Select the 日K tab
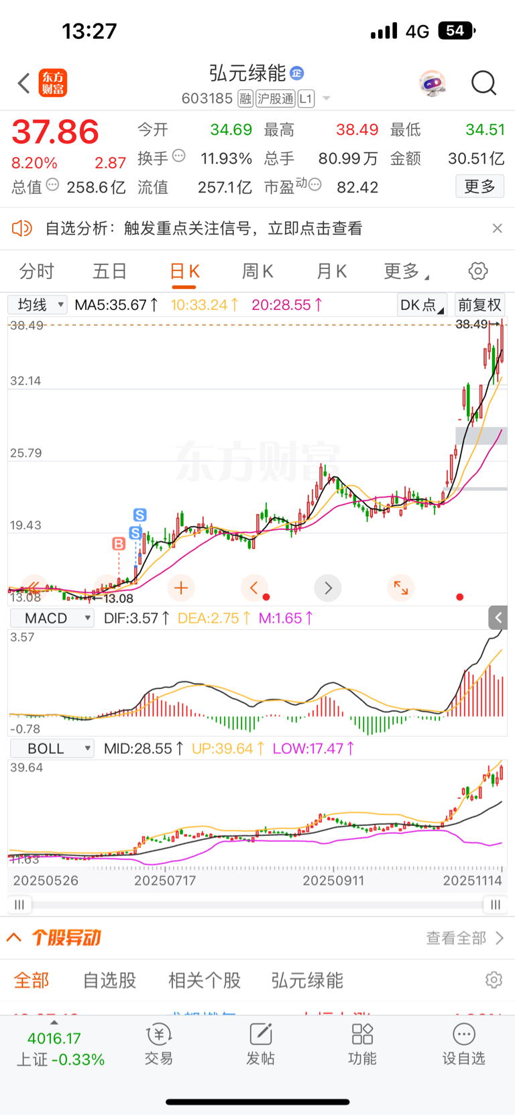 [x=185, y=271]
